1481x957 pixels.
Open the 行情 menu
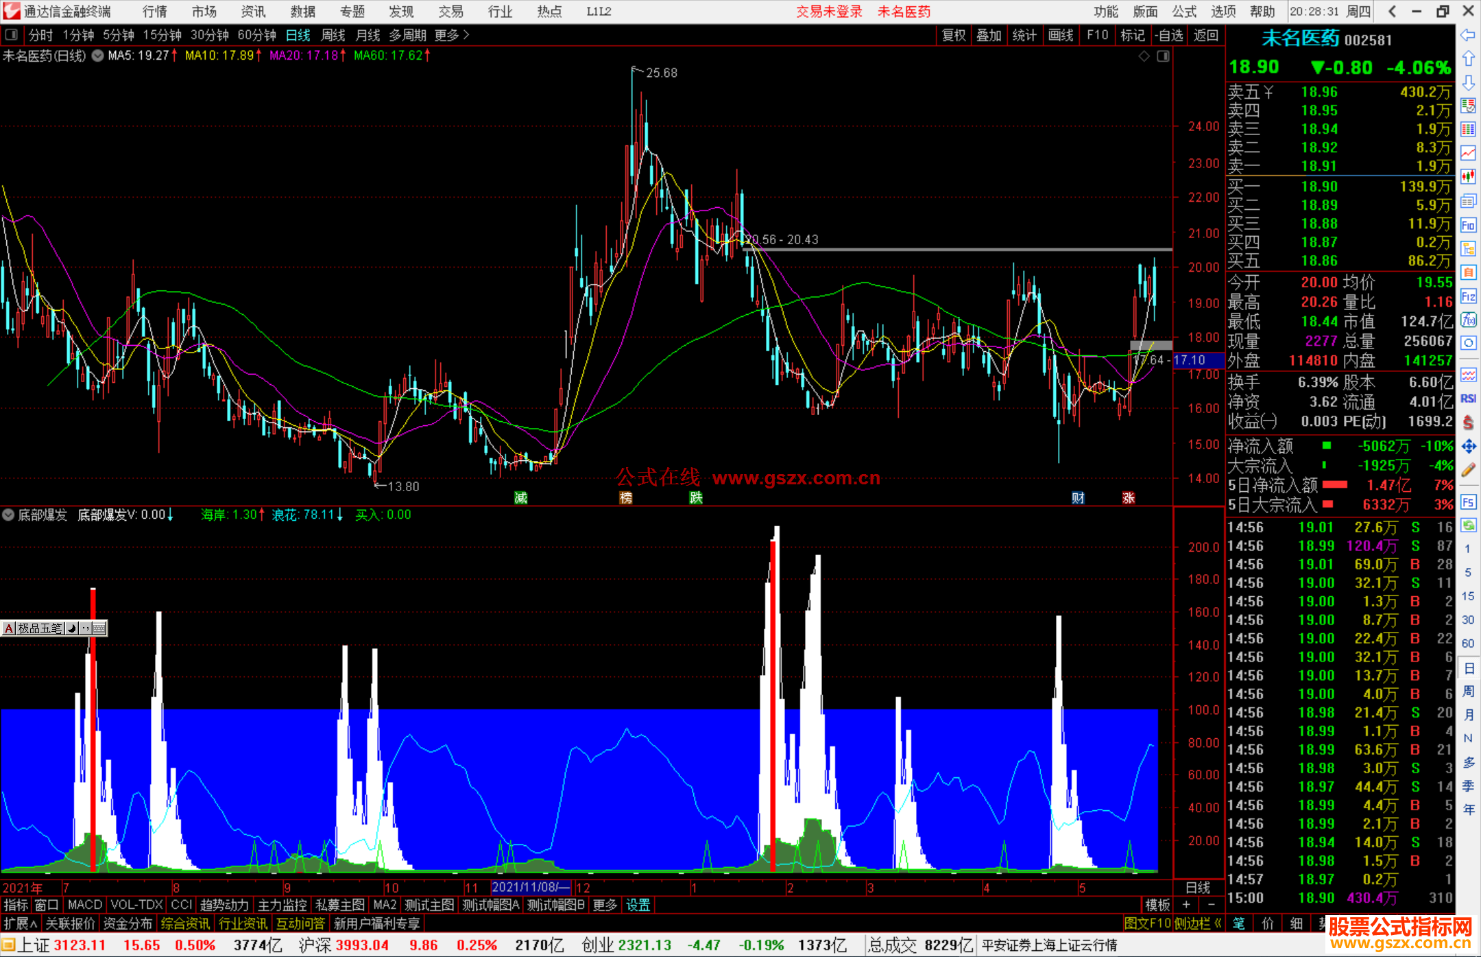155,12
